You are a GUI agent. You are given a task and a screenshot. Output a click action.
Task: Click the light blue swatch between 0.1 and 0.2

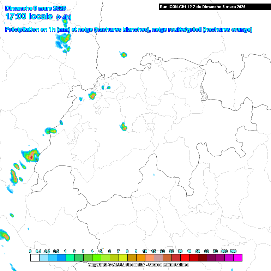point(43,258)
